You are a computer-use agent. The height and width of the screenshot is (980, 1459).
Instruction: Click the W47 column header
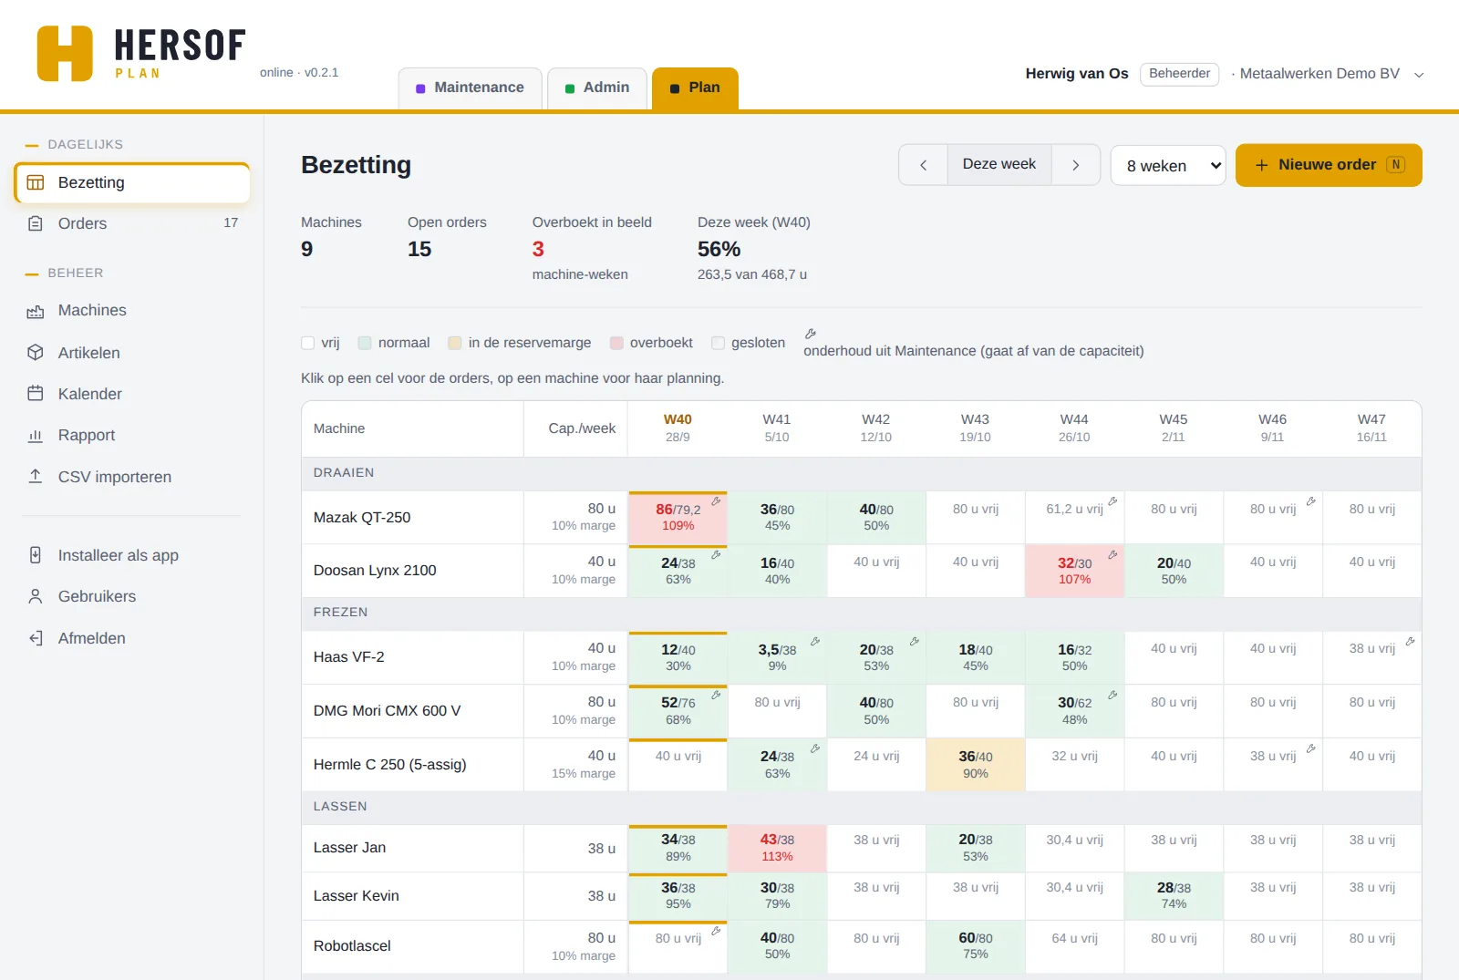(1371, 428)
